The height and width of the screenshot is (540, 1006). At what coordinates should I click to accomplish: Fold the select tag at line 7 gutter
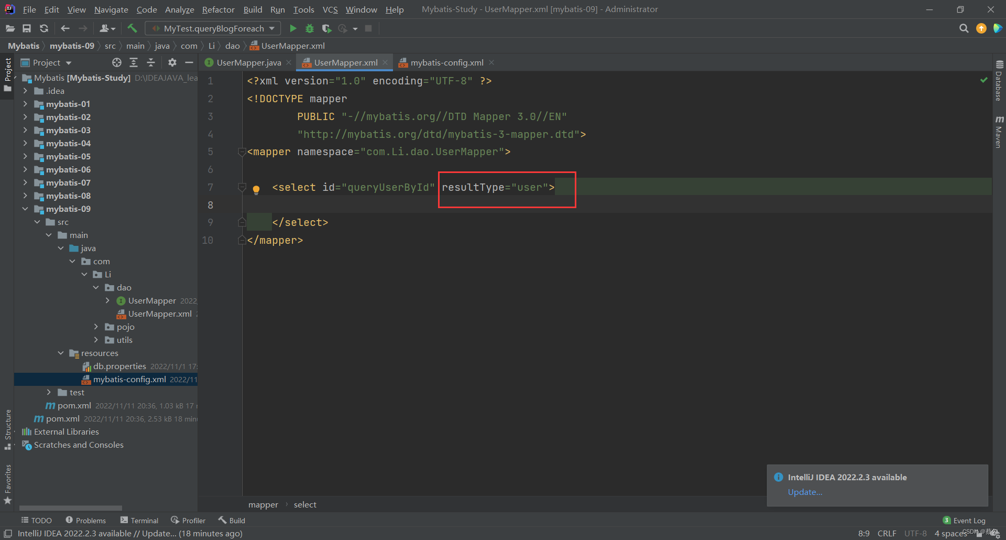click(242, 187)
